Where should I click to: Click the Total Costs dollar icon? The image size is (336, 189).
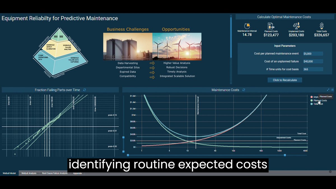click(x=321, y=26)
